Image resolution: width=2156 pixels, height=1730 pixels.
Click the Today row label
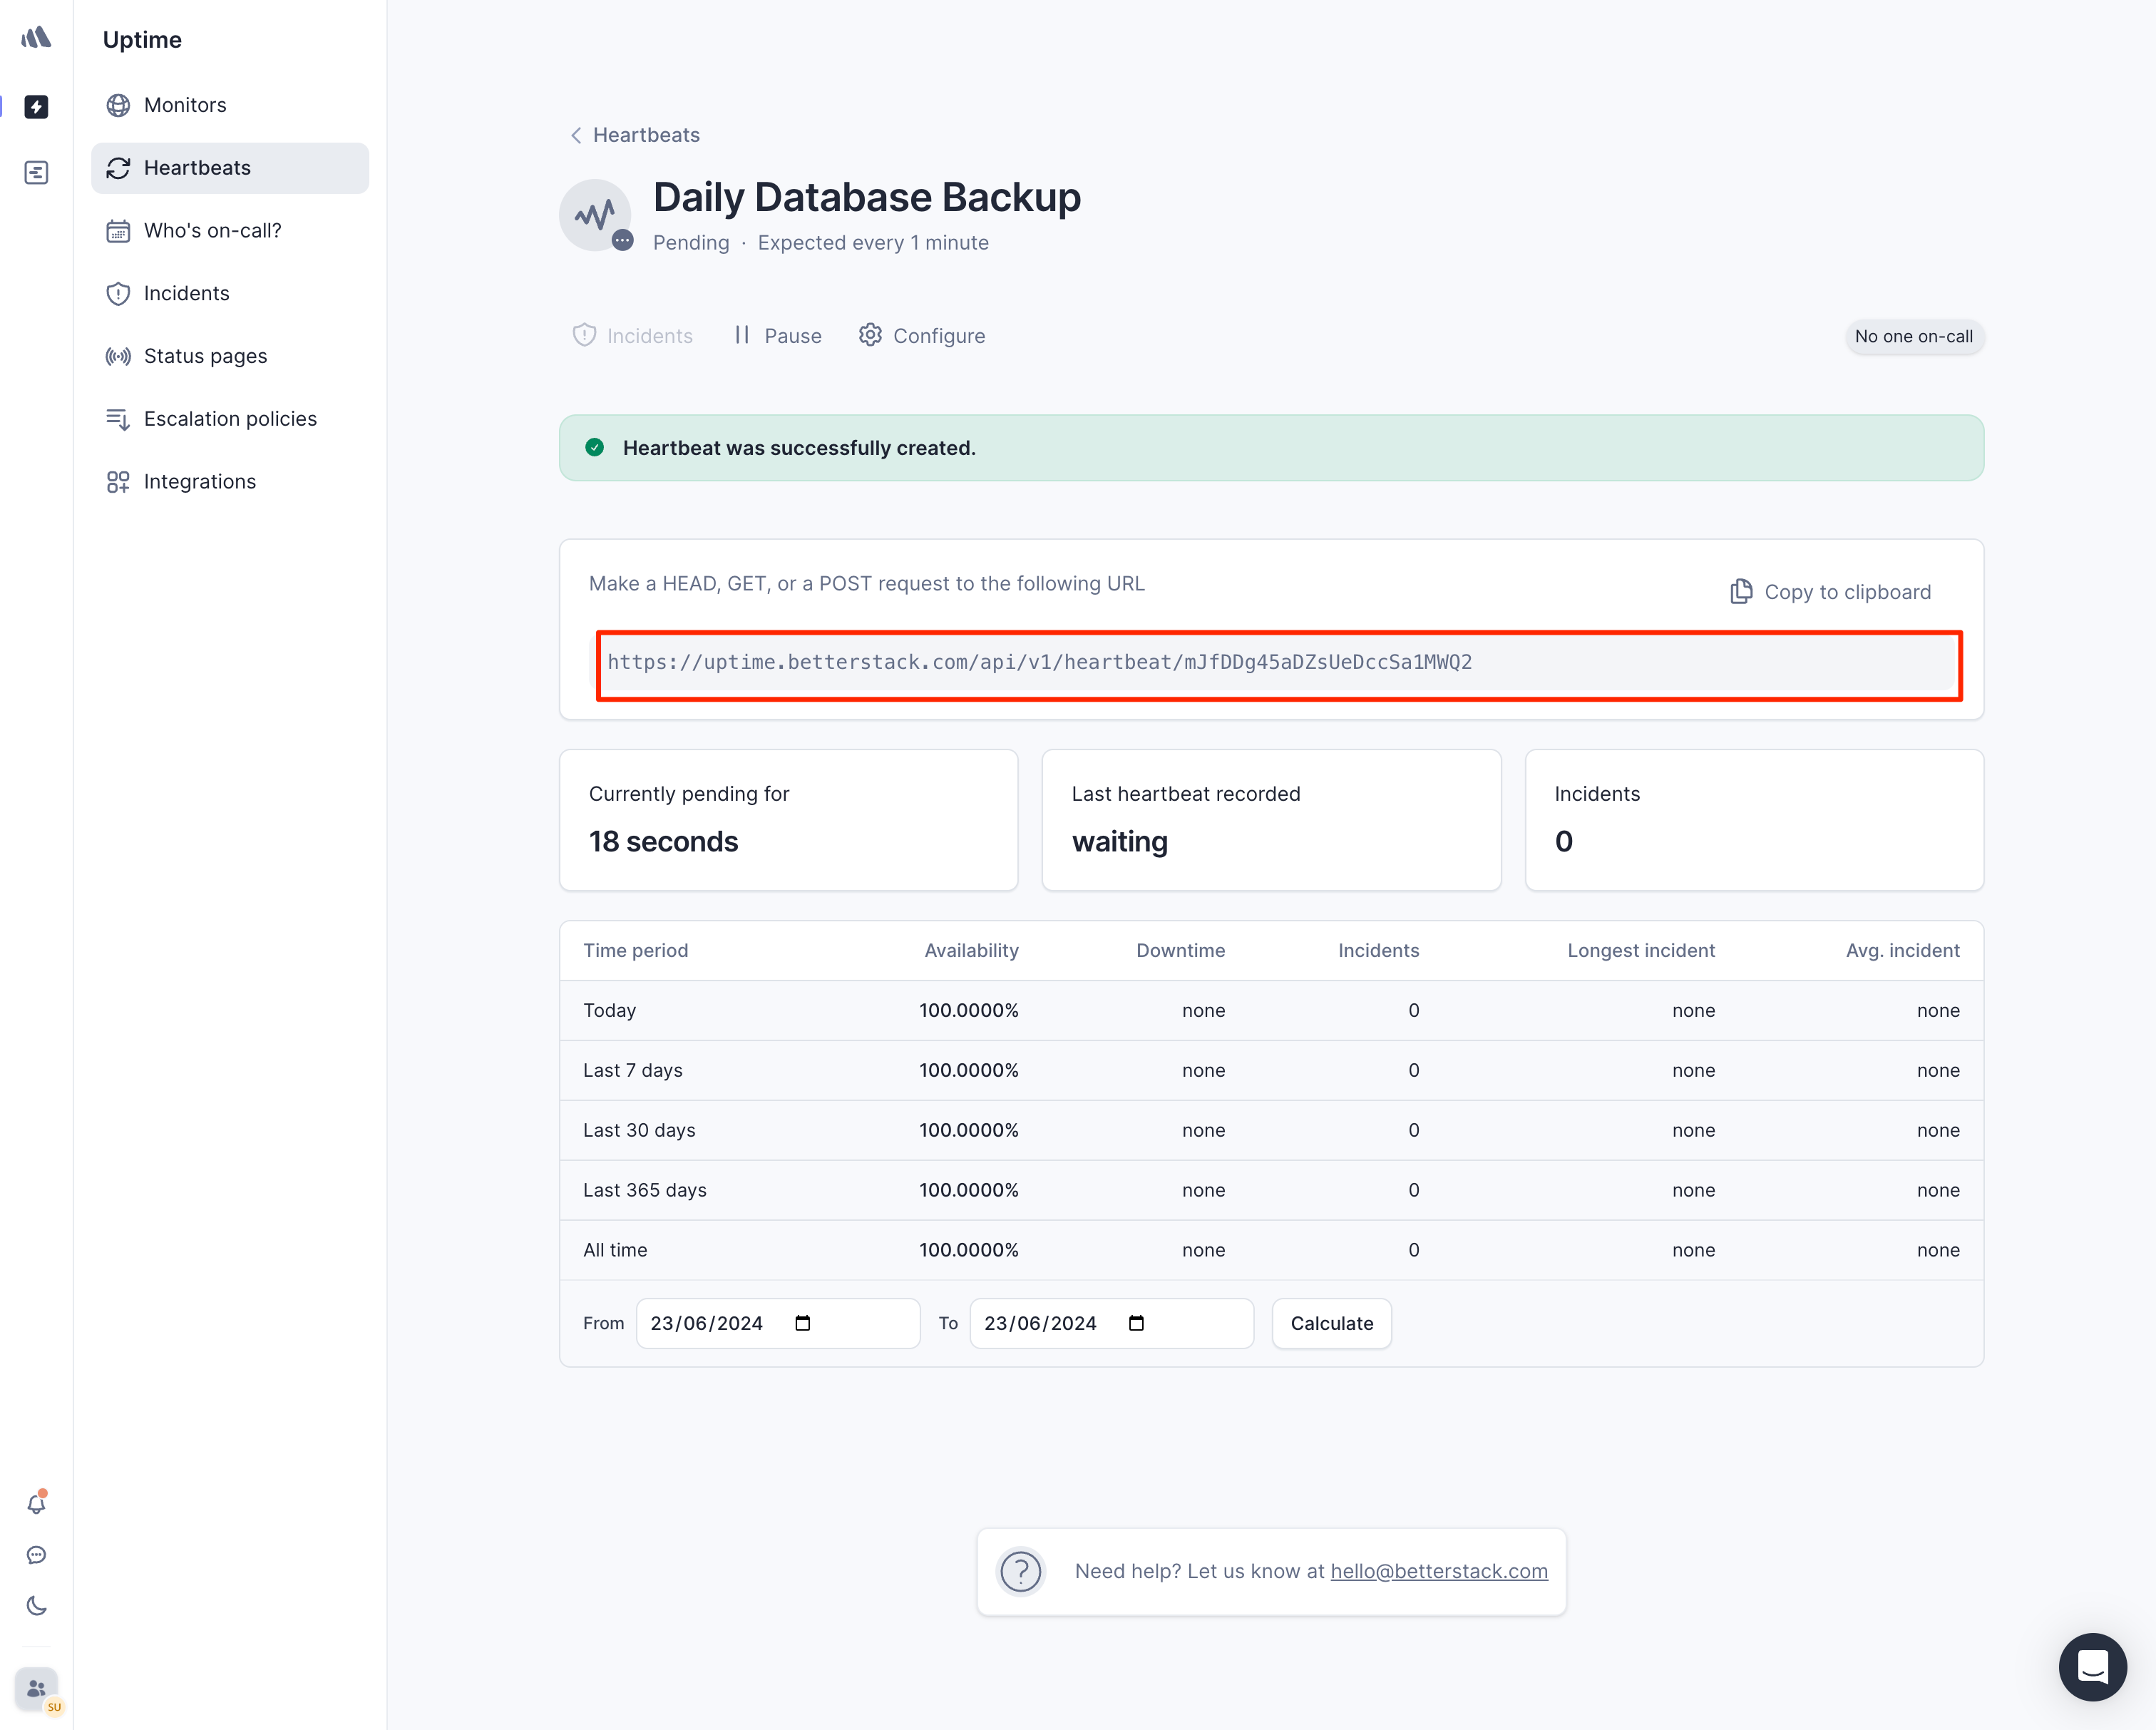tap(609, 1010)
